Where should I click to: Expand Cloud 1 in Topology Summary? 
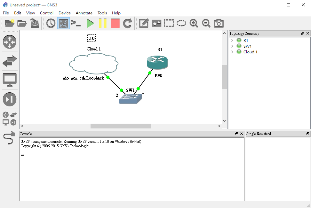point(232,52)
